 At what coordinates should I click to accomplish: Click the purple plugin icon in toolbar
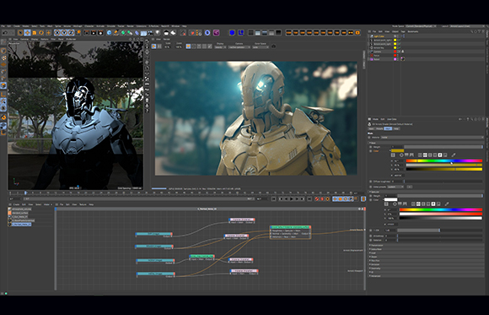[x=216, y=32]
